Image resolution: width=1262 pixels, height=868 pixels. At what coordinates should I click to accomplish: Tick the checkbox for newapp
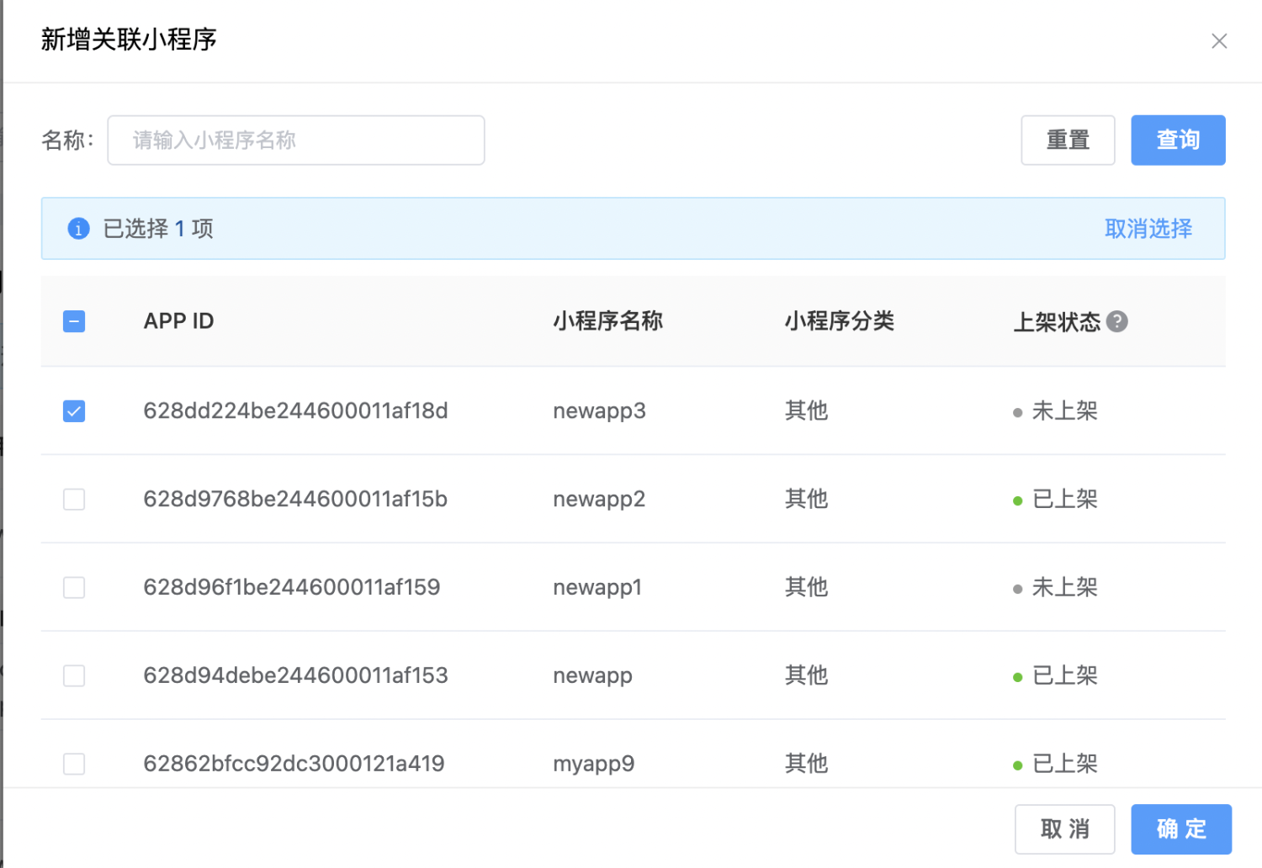click(x=74, y=675)
